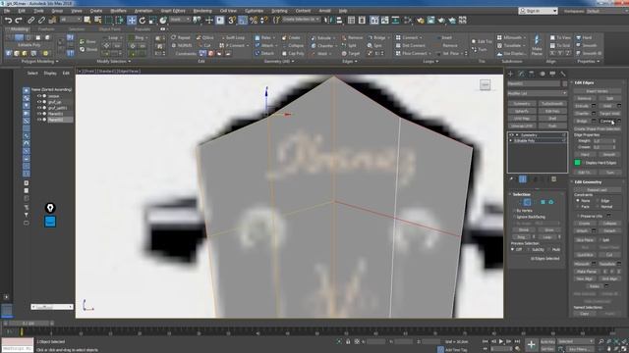Click the Play Animation button
Image resolution: width=629 pixels, height=353 pixels.
(x=501, y=341)
